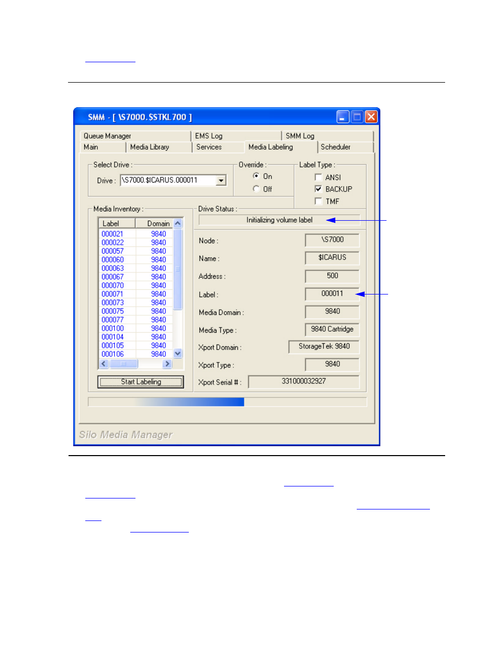This screenshot has height=646, width=499.
Task: Select media label 000067
Action: pyautogui.click(x=112, y=277)
